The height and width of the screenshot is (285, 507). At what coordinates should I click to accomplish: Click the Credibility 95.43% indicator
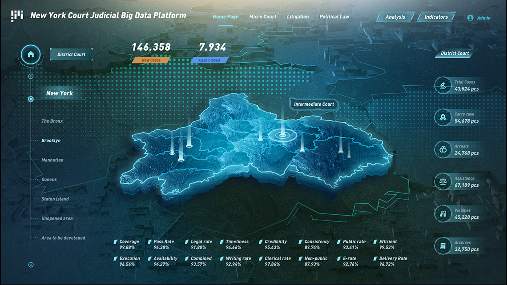coord(273,244)
